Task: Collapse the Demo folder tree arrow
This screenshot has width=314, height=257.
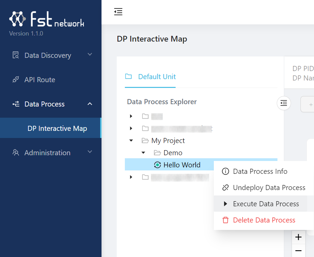Action: (x=143, y=153)
